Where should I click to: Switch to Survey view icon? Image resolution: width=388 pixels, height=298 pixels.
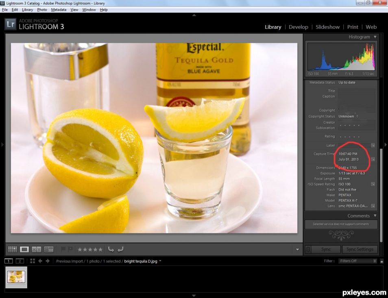[x=49, y=249]
